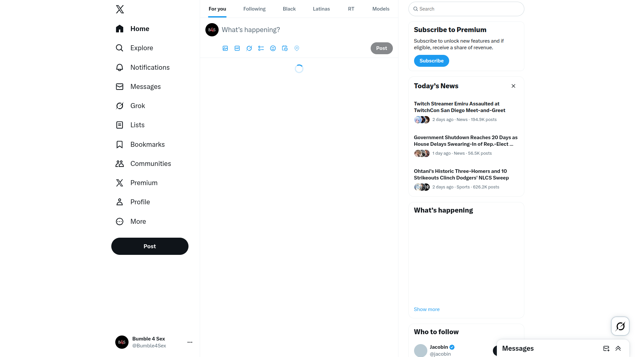Image resolution: width=636 pixels, height=357 pixels.
Task: Open the GIF picker icon
Action: (x=237, y=48)
